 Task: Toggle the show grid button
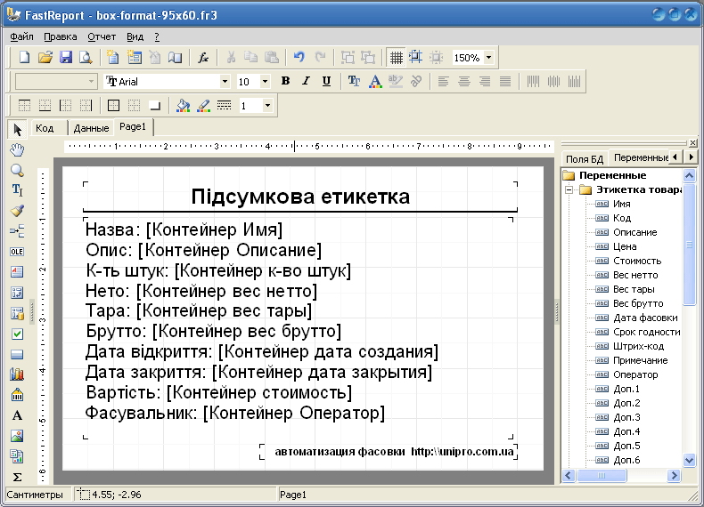(396, 58)
